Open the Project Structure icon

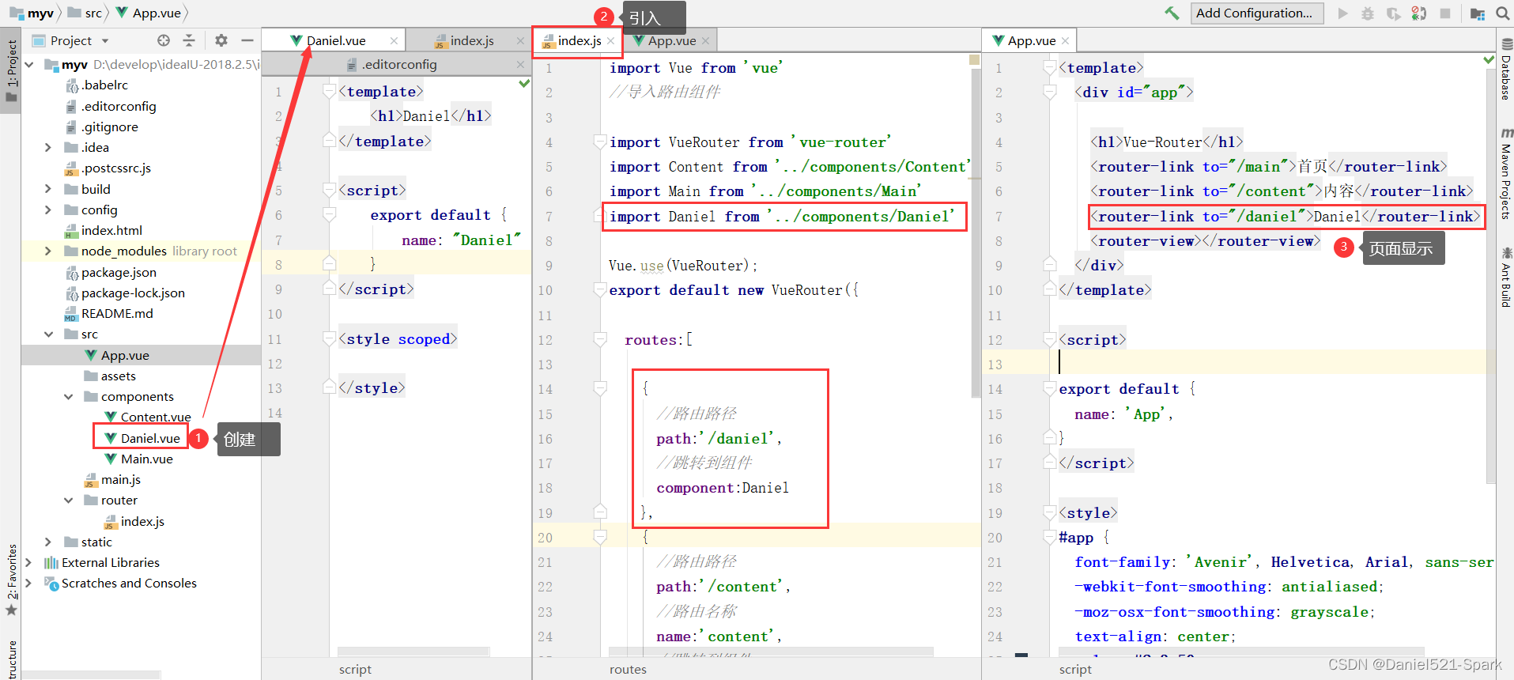[1478, 13]
